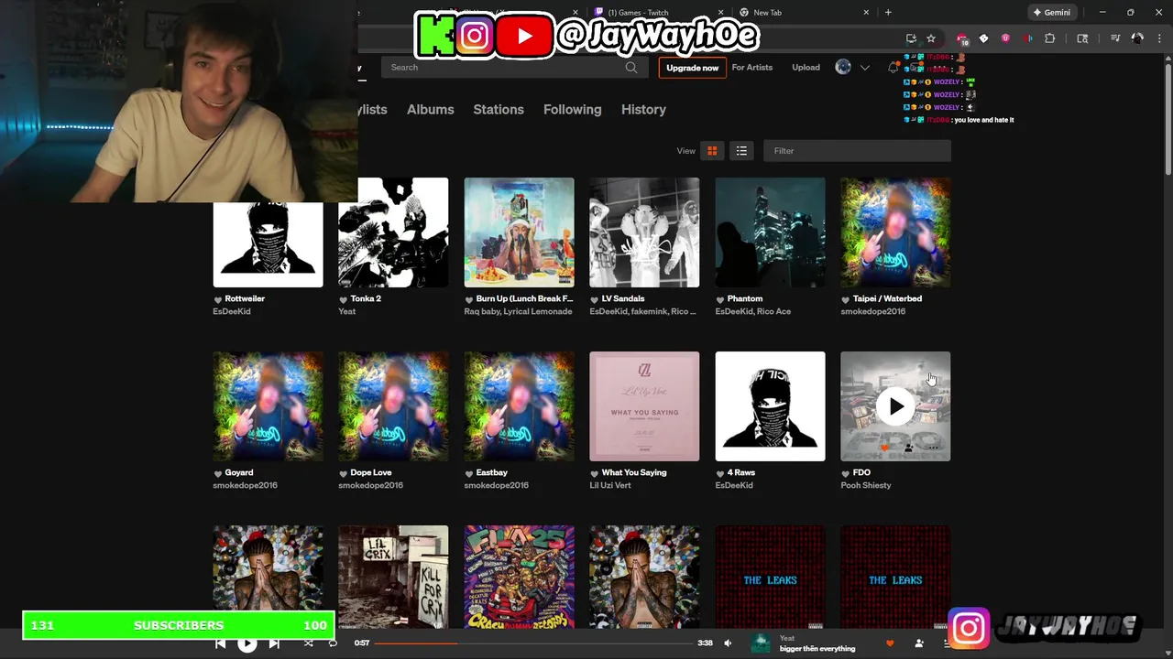Toggle repeat in the player bar

[333, 643]
